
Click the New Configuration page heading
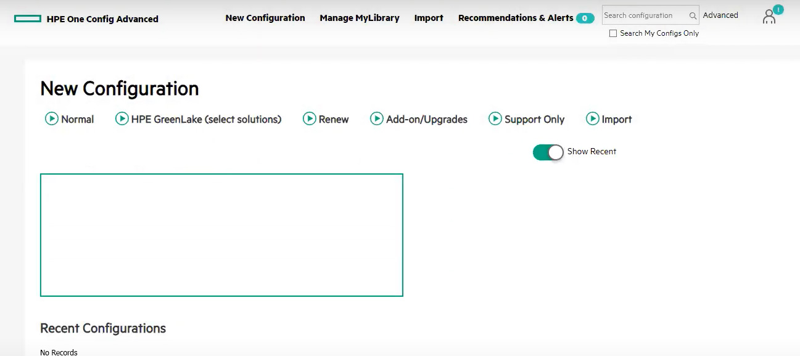click(x=120, y=89)
